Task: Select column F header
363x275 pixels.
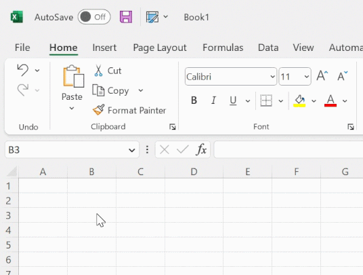Action: 297,172
